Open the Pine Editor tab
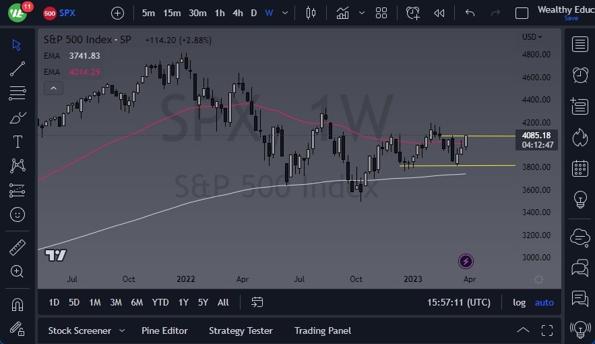Image resolution: width=595 pixels, height=344 pixels. point(164,331)
